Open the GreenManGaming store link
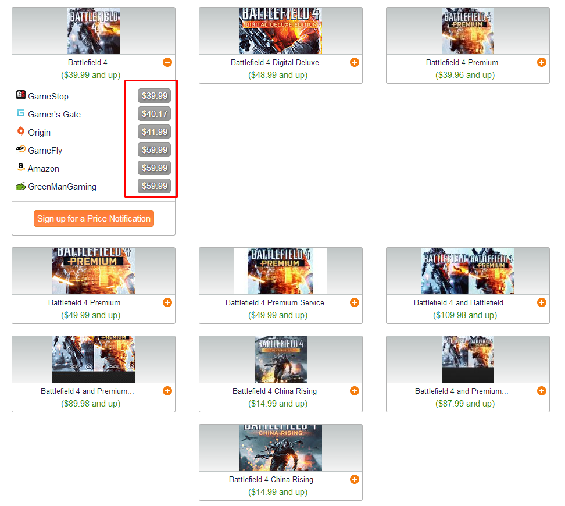The image size is (565, 506). [x=62, y=187]
